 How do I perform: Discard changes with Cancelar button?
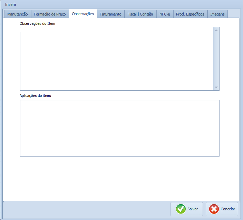[222, 209]
